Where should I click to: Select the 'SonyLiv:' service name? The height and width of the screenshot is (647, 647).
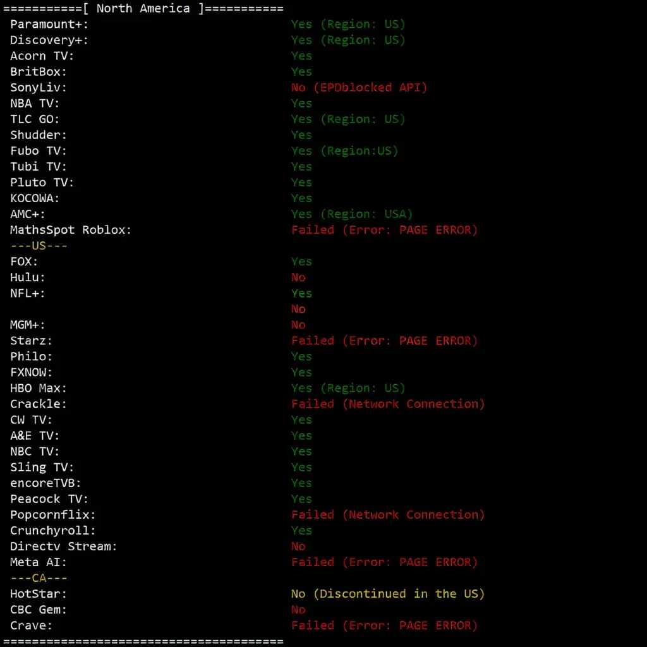[39, 87]
